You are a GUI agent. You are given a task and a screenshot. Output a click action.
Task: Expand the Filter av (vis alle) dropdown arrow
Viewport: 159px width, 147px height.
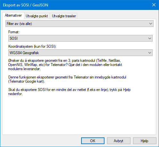tap(151, 24)
